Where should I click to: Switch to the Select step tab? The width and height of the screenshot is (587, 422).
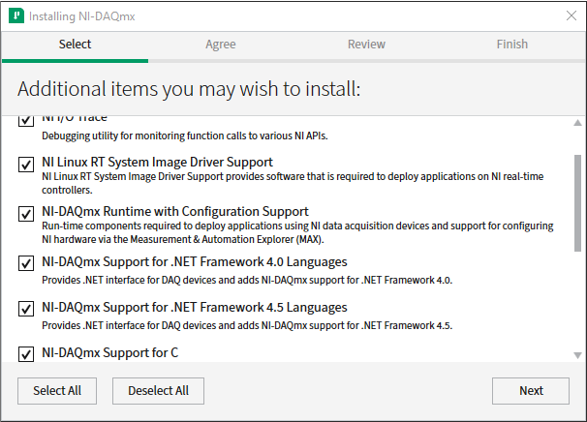(x=75, y=45)
